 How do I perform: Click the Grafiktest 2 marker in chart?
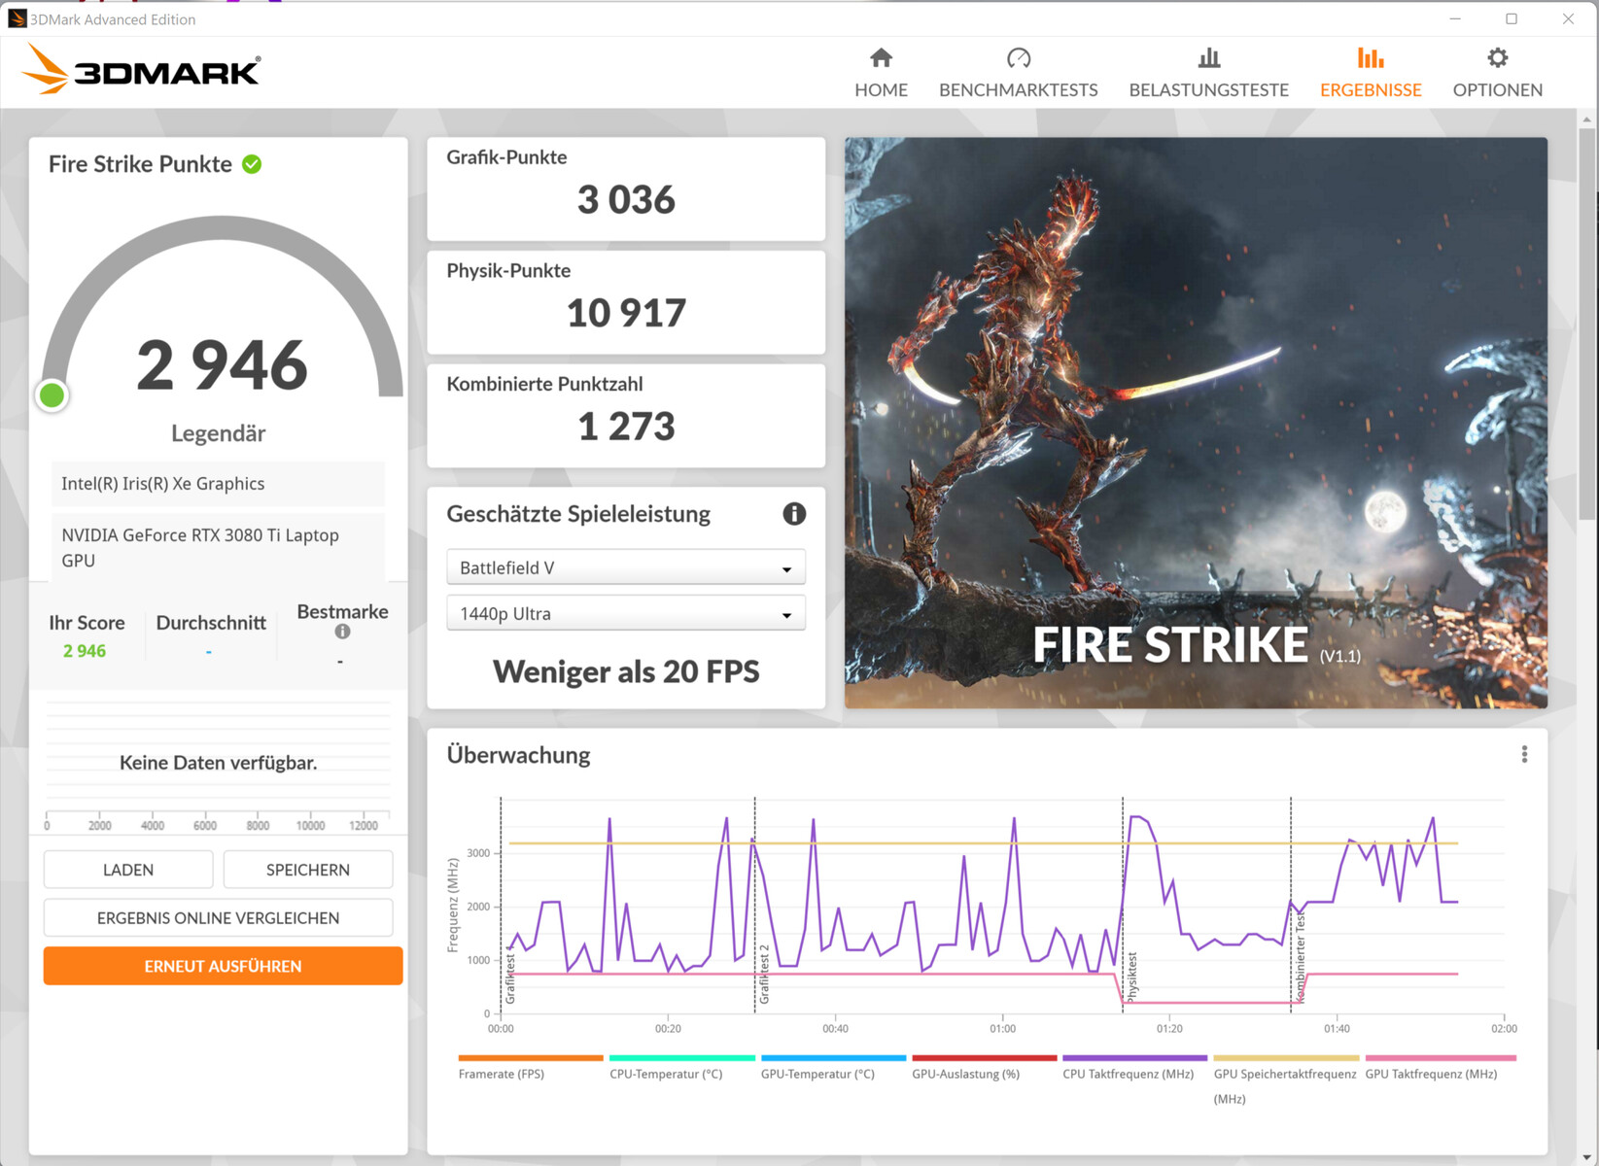tap(764, 974)
